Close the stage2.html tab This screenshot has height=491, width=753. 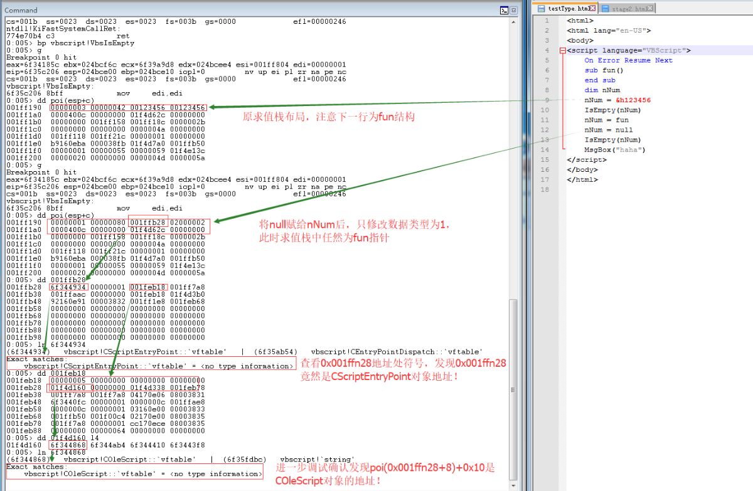click(x=651, y=8)
